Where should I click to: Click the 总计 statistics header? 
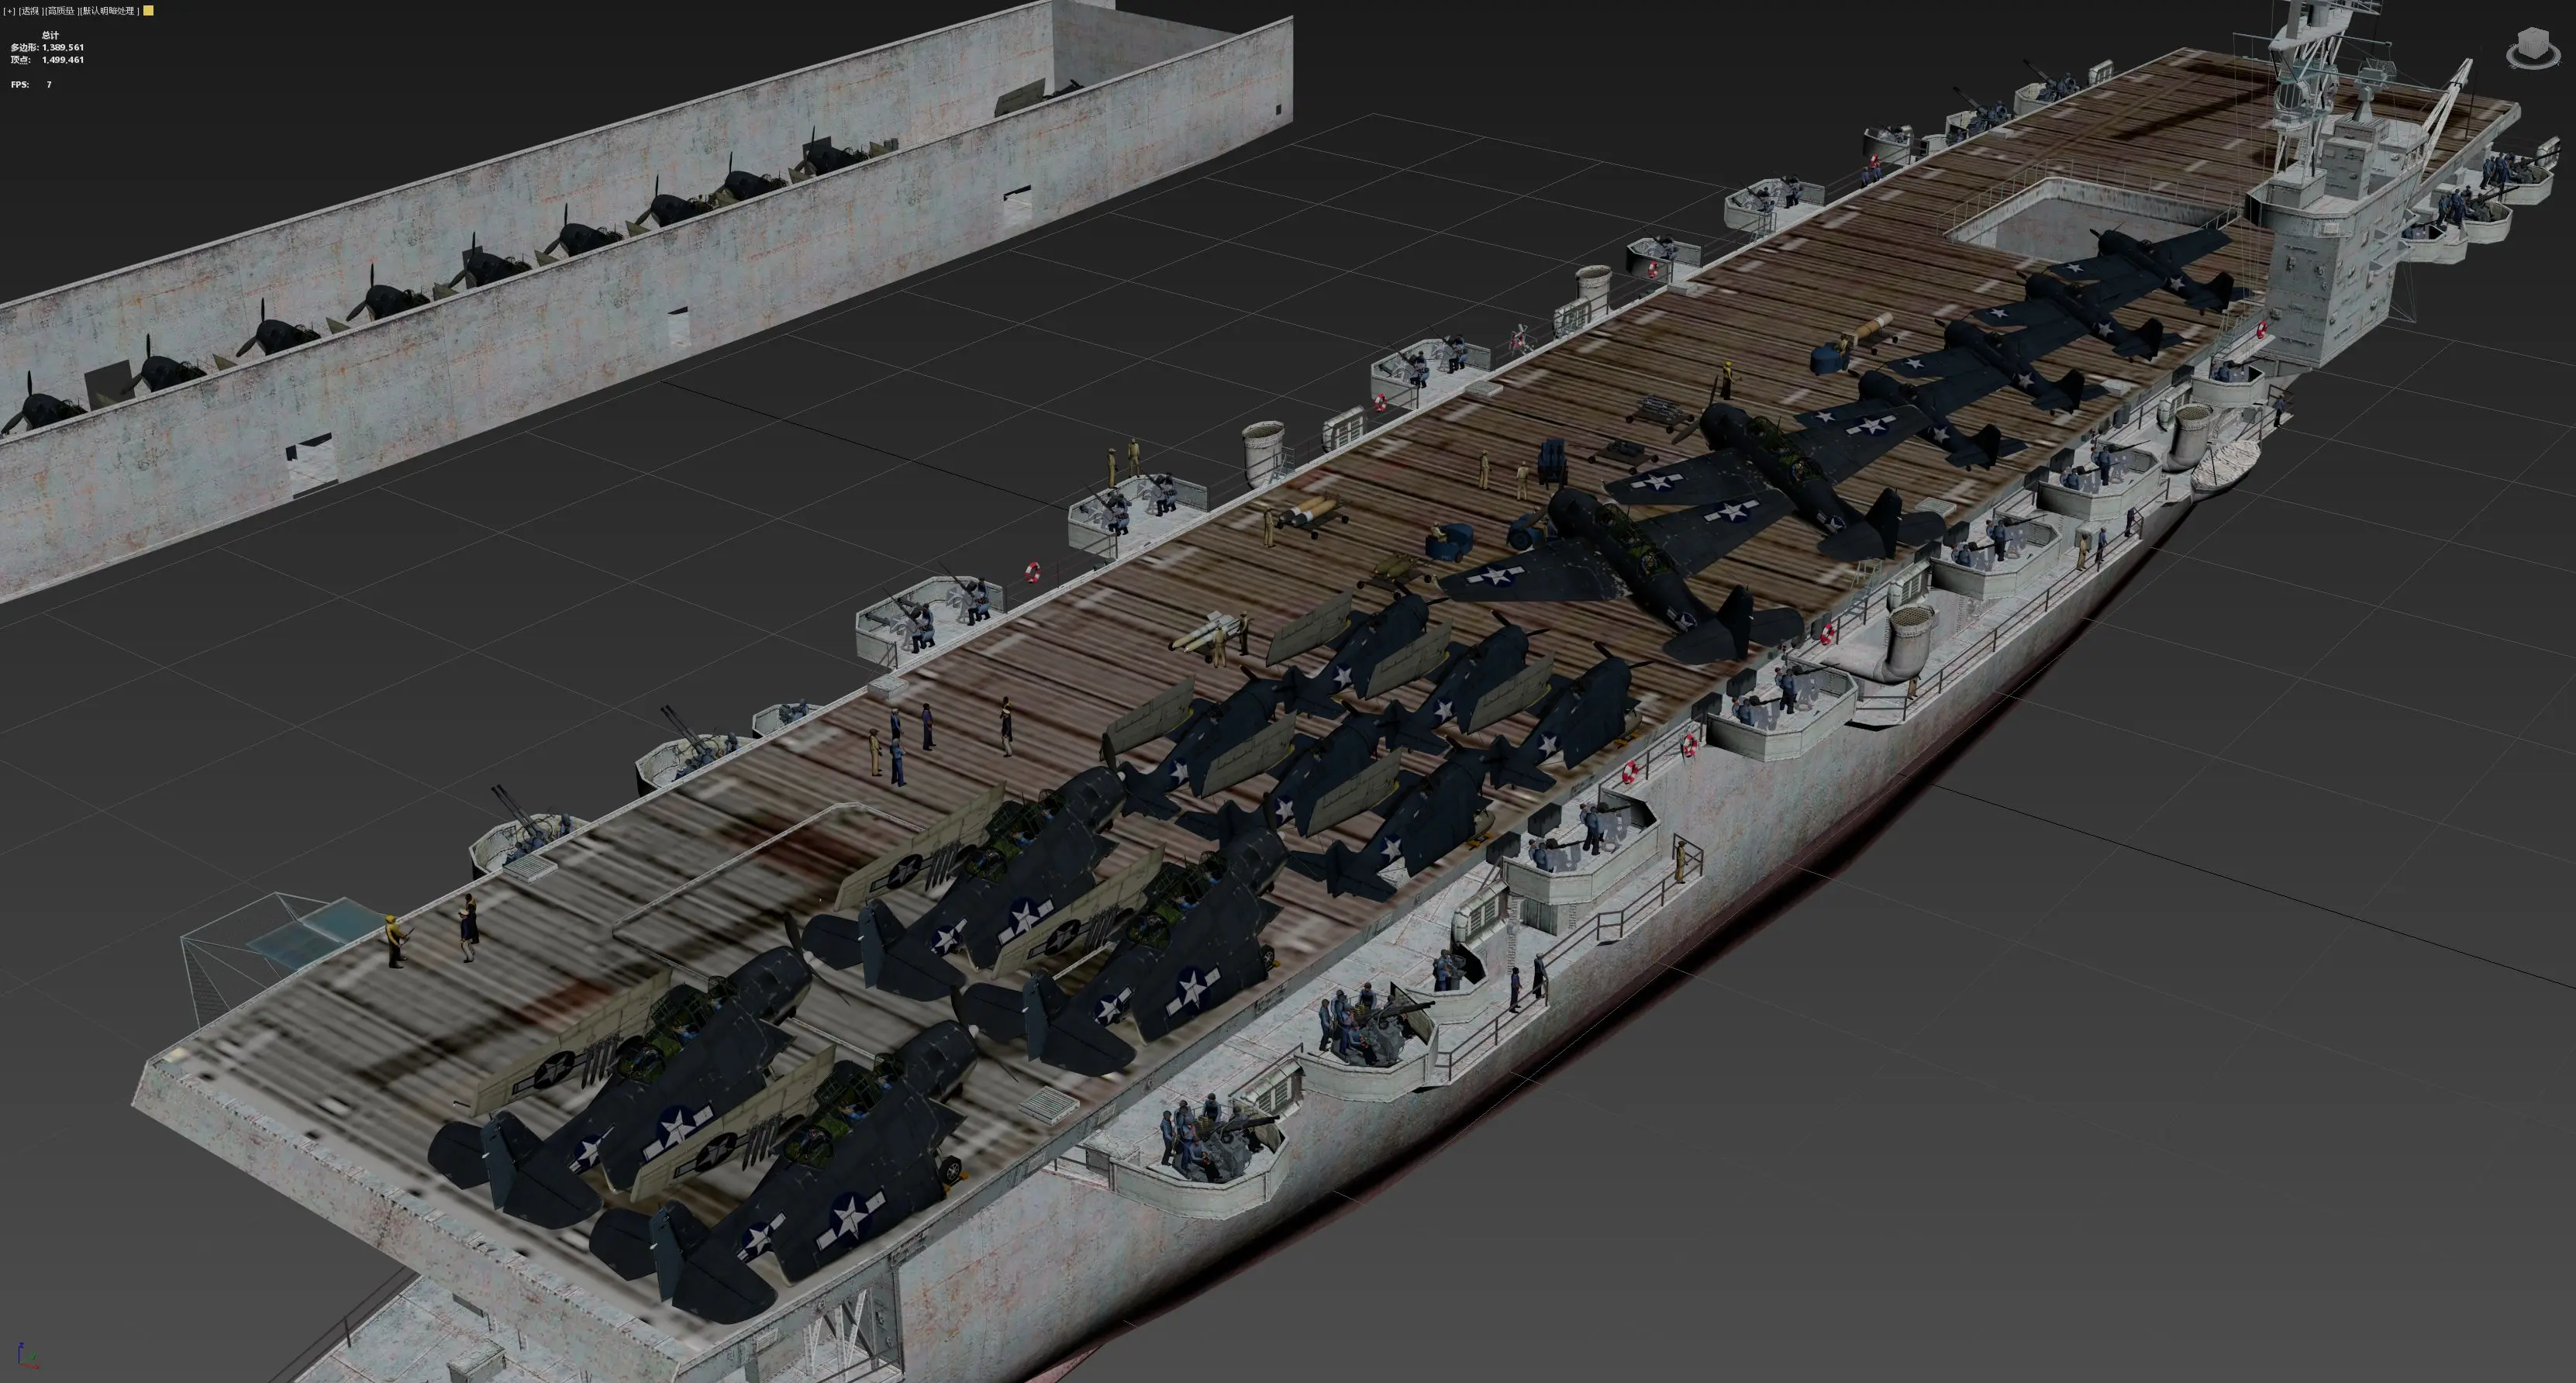[x=50, y=35]
